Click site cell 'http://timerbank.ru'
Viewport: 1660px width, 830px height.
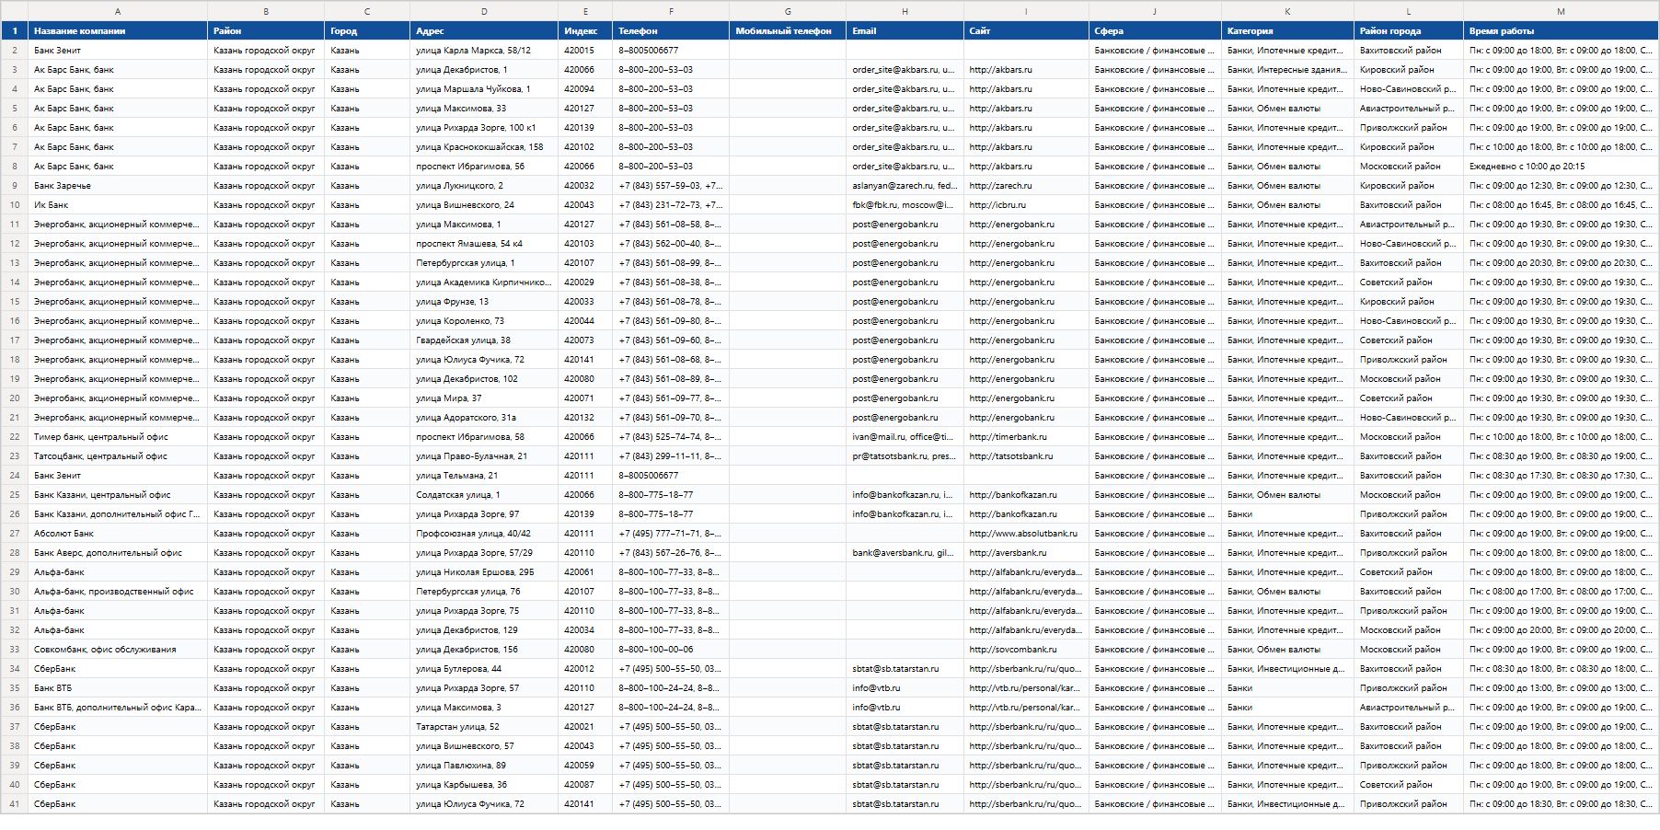point(1026,437)
